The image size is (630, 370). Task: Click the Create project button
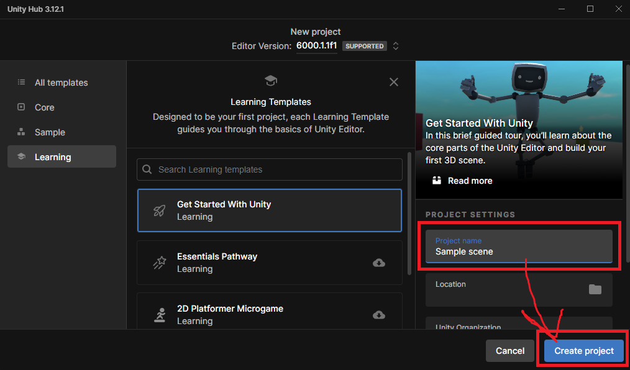tap(584, 351)
